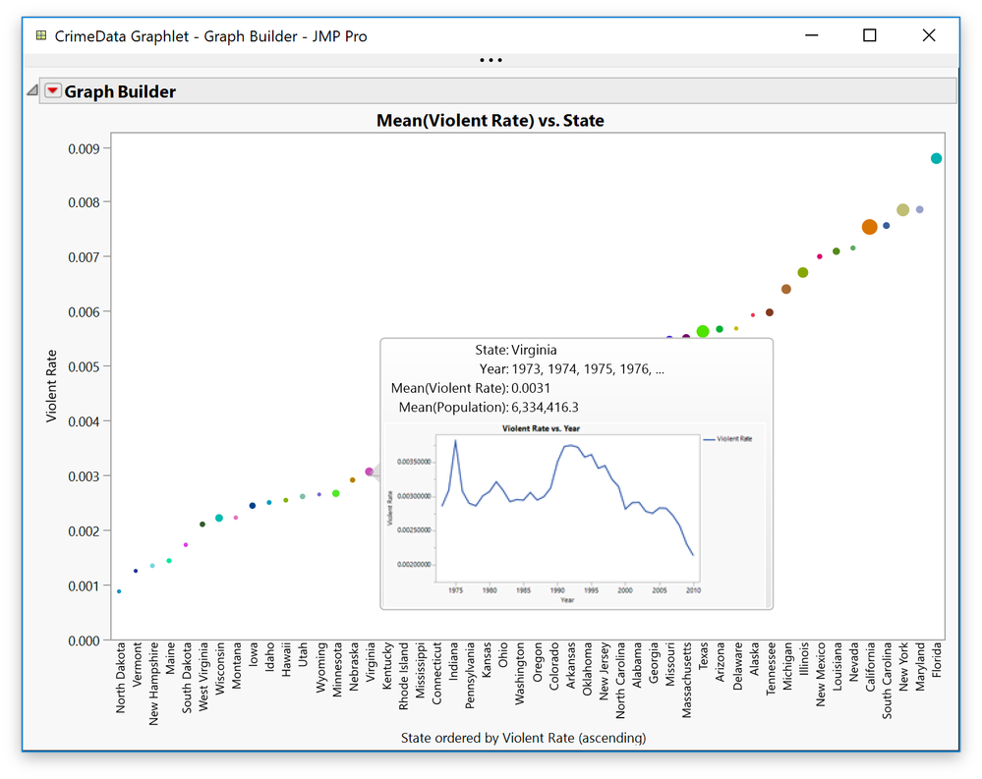Minimize the JMP Graph Builder window
Viewport: 982px width, 779px height.
click(x=812, y=35)
